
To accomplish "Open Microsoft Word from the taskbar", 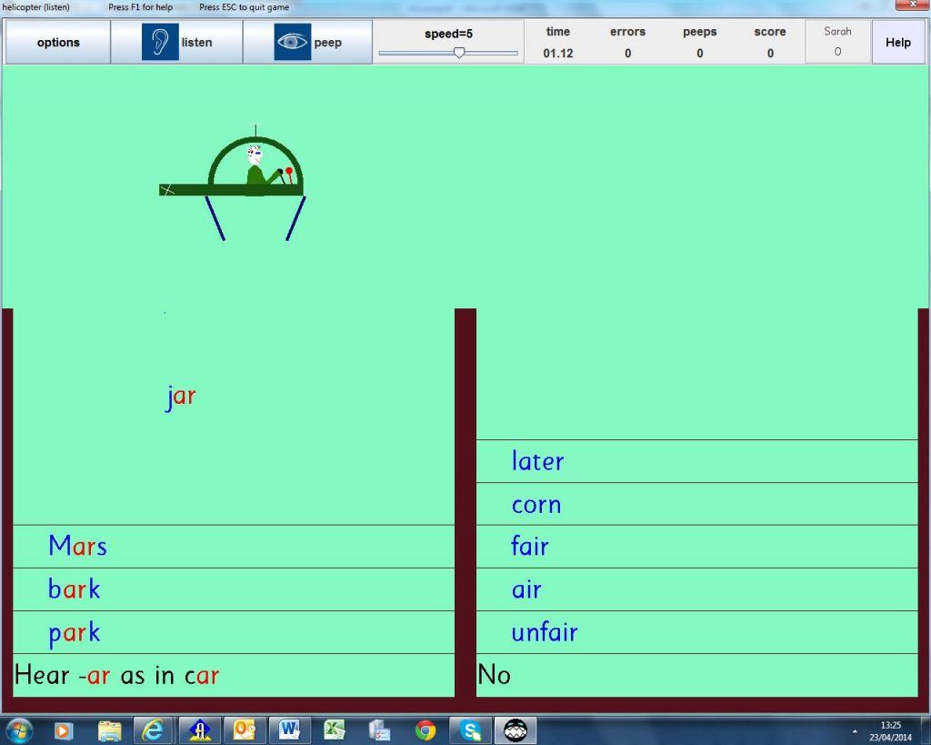I will click(x=288, y=730).
